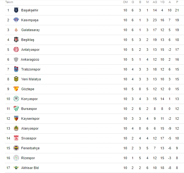
Task: Open the Konyaspor team link
Action: tap(30, 99)
